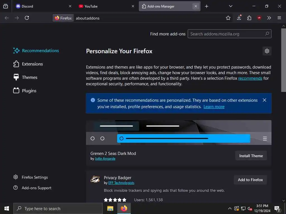
Task: Open EFF Technologists author link
Action: [121, 183]
